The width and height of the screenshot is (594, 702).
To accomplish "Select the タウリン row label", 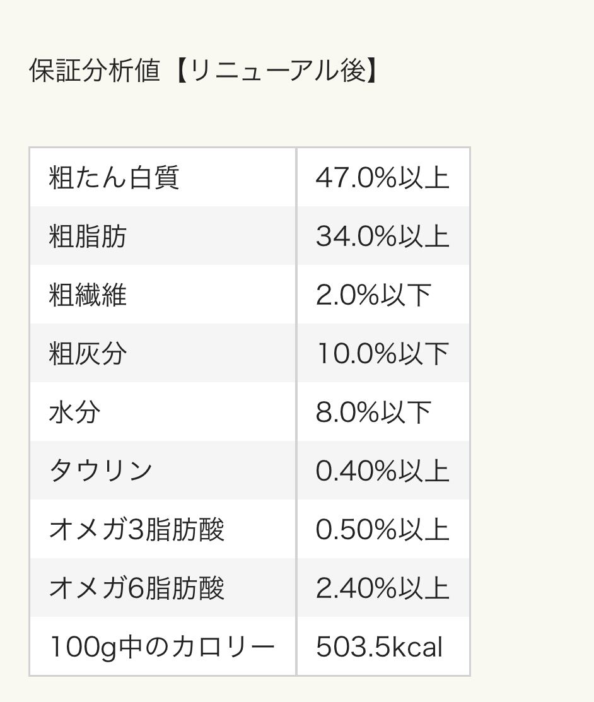I will click(x=101, y=471).
